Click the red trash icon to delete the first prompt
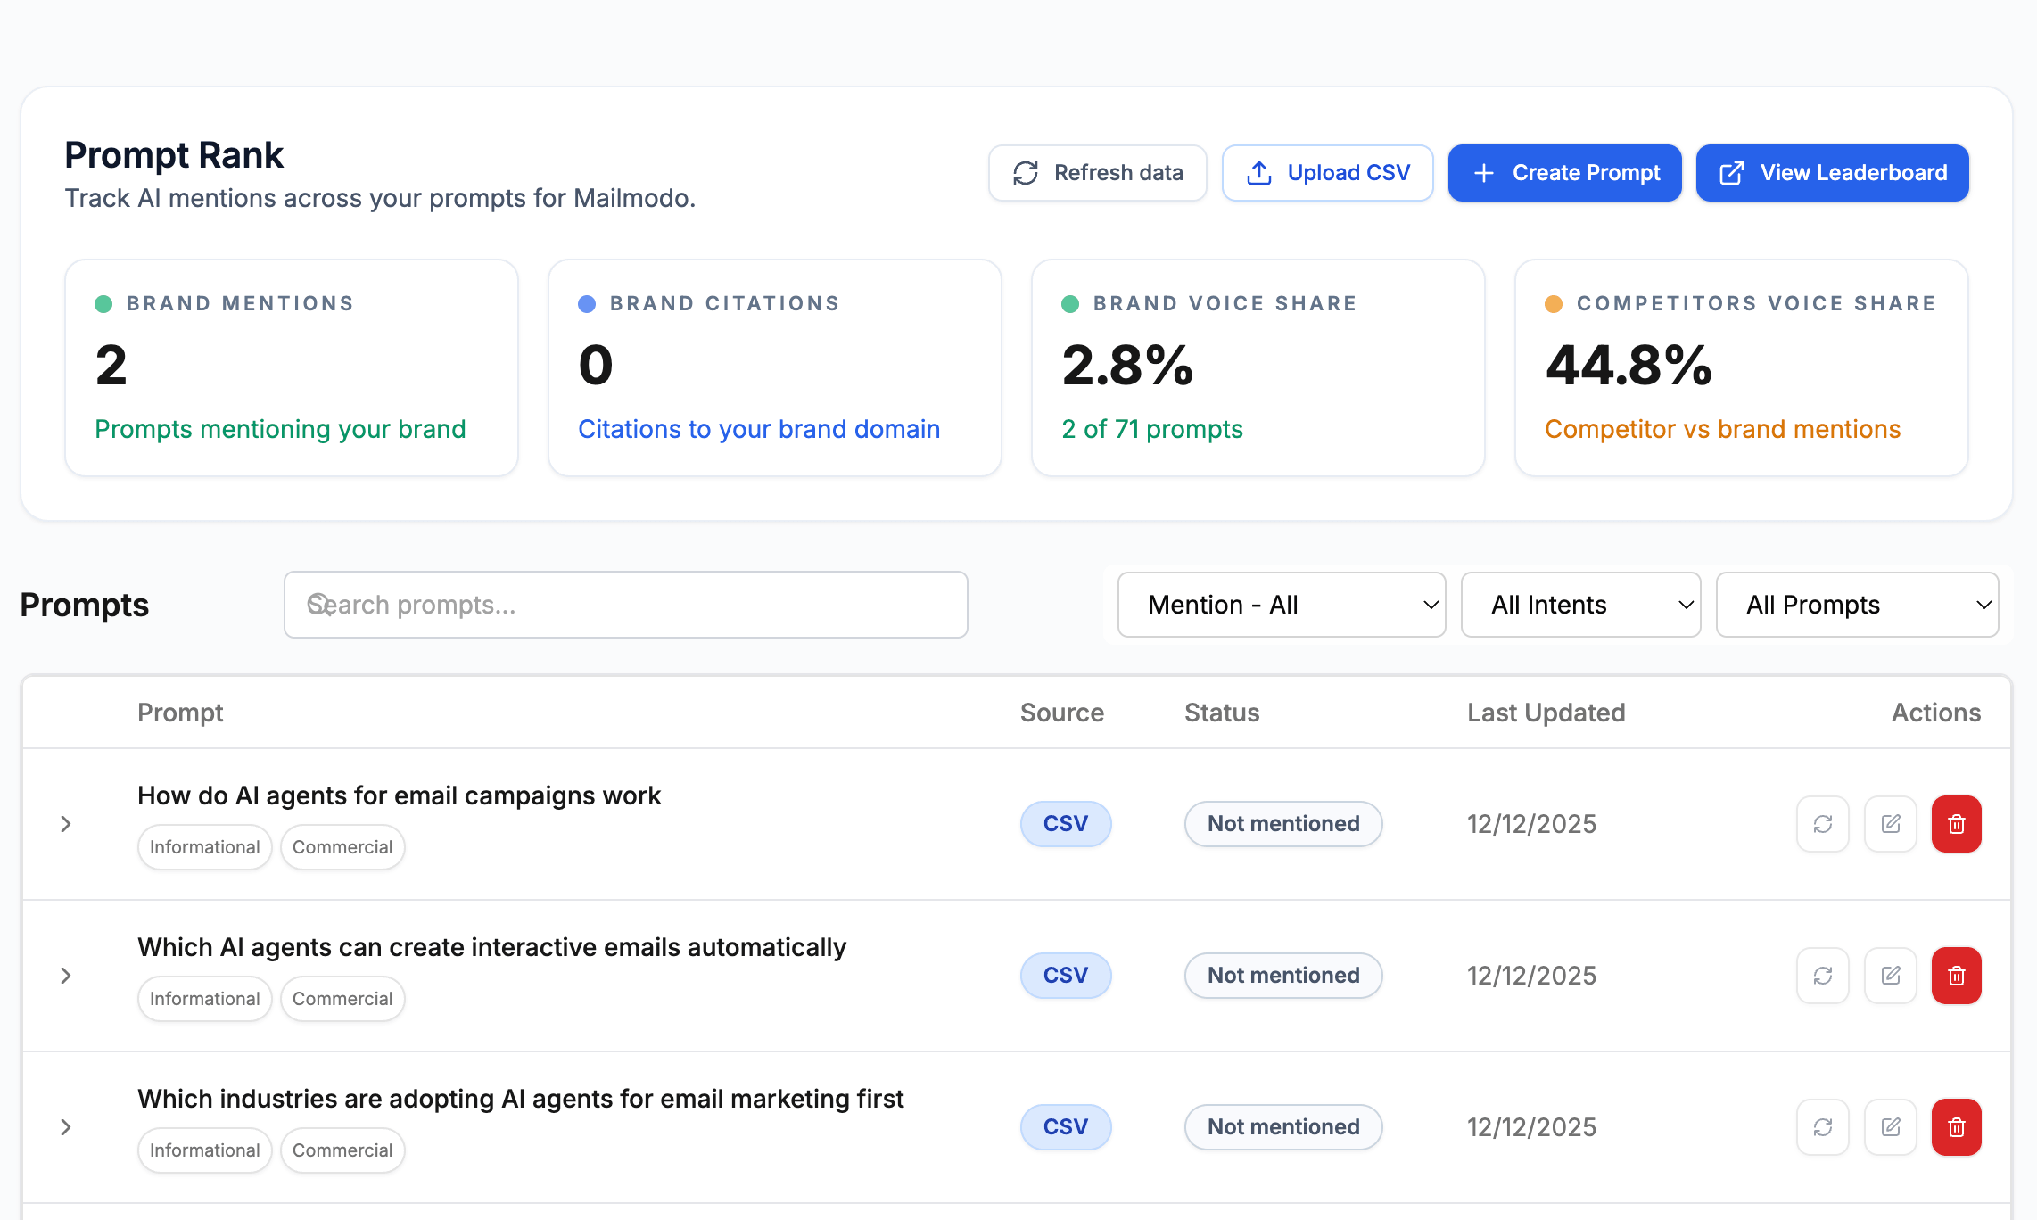 1957,824
